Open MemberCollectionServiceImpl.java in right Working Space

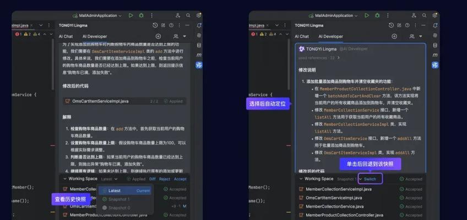(x=339, y=189)
